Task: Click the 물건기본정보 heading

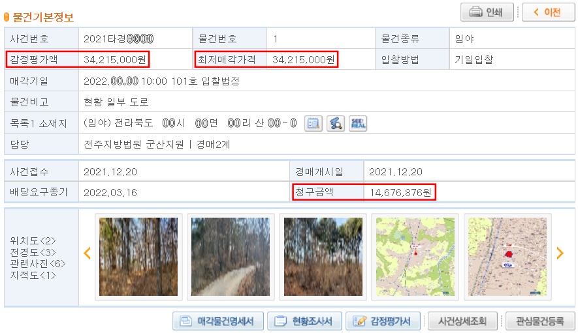Action: 43,18
